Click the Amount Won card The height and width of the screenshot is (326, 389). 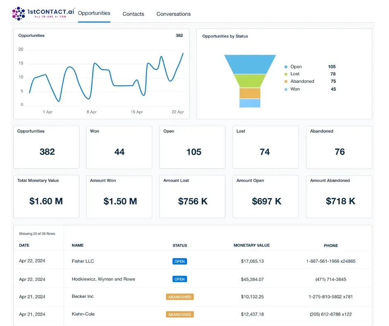pos(119,197)
